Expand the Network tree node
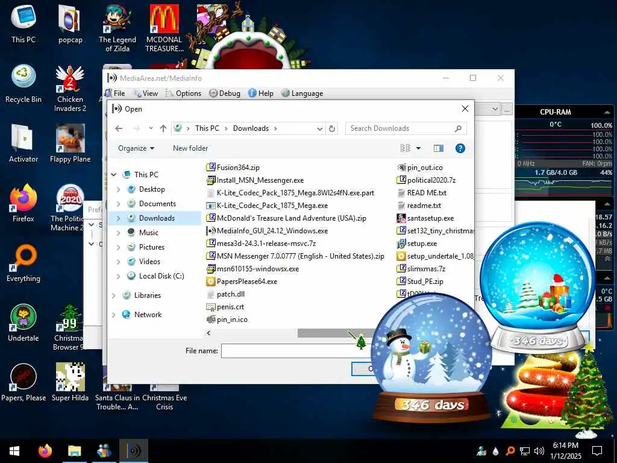The width and height of the screenshot is (617, 463). coord(114,315)
